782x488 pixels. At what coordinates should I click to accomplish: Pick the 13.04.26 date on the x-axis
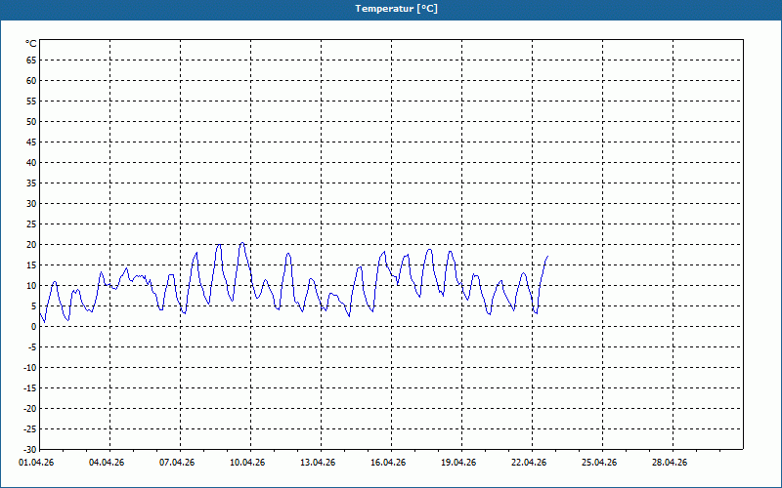click(x=318, y=463)
